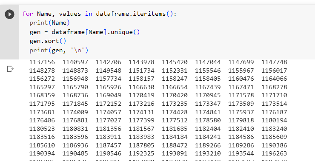Click output value 1170419

(x=141, y=96)
